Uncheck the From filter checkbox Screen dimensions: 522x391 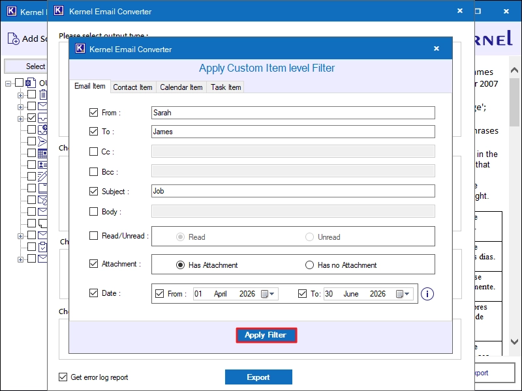[x=93, y=113]
